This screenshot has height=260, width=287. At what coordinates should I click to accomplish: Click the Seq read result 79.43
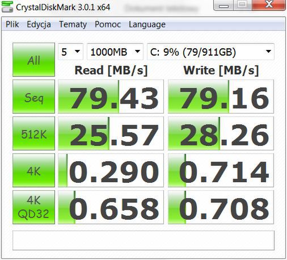click(x=111, y=97)
